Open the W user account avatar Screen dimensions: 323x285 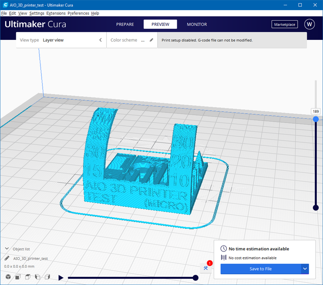click(309, 24)
